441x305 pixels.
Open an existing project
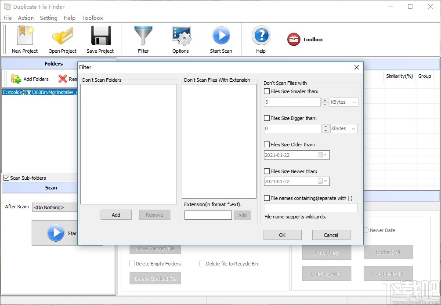pyautogui.click(x=62, y=39)
